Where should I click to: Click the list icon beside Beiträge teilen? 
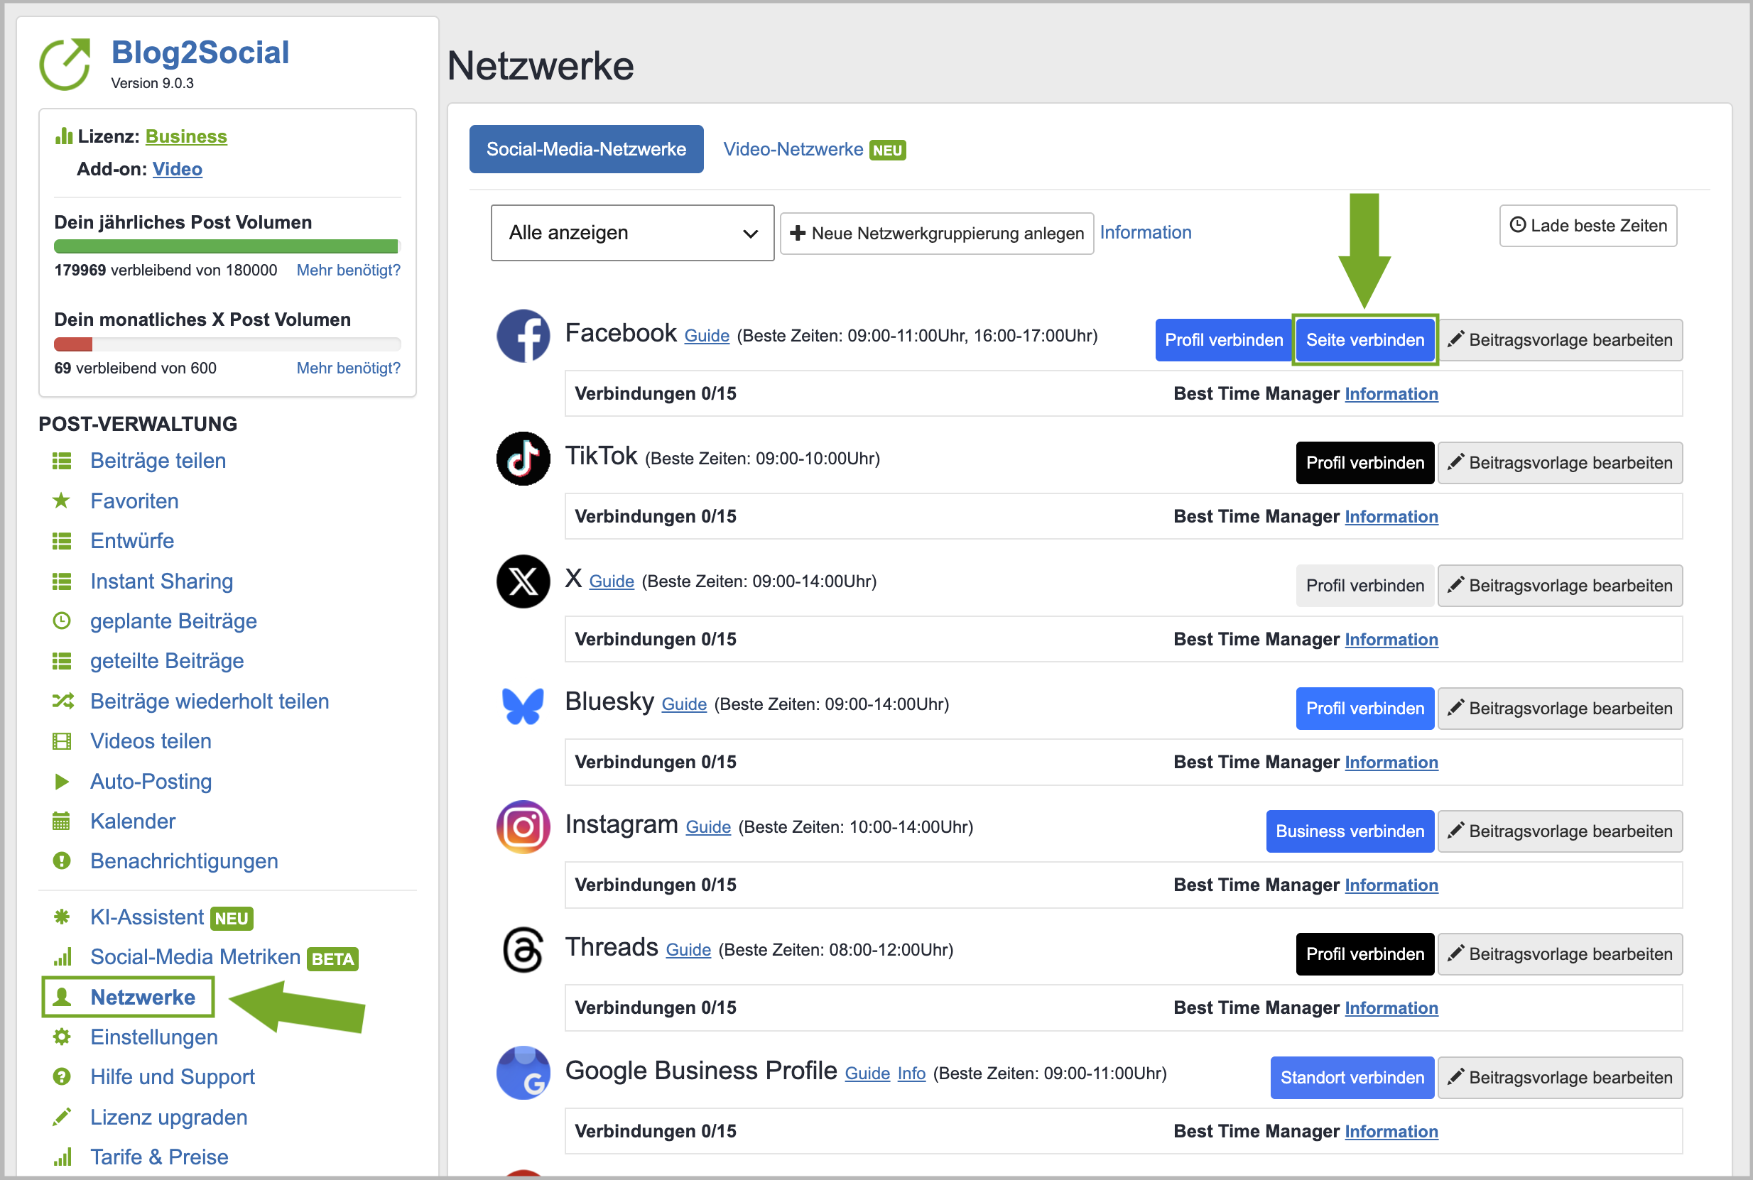tap(62, 461)
